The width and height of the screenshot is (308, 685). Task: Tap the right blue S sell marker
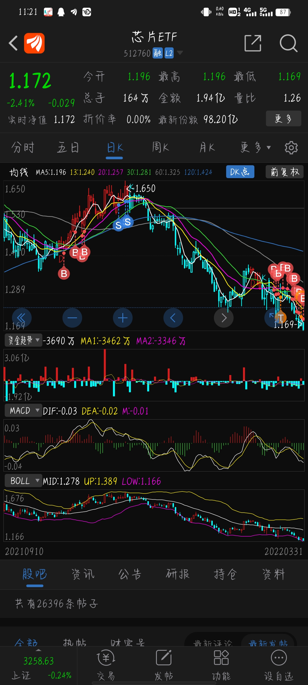coord(127,221)
